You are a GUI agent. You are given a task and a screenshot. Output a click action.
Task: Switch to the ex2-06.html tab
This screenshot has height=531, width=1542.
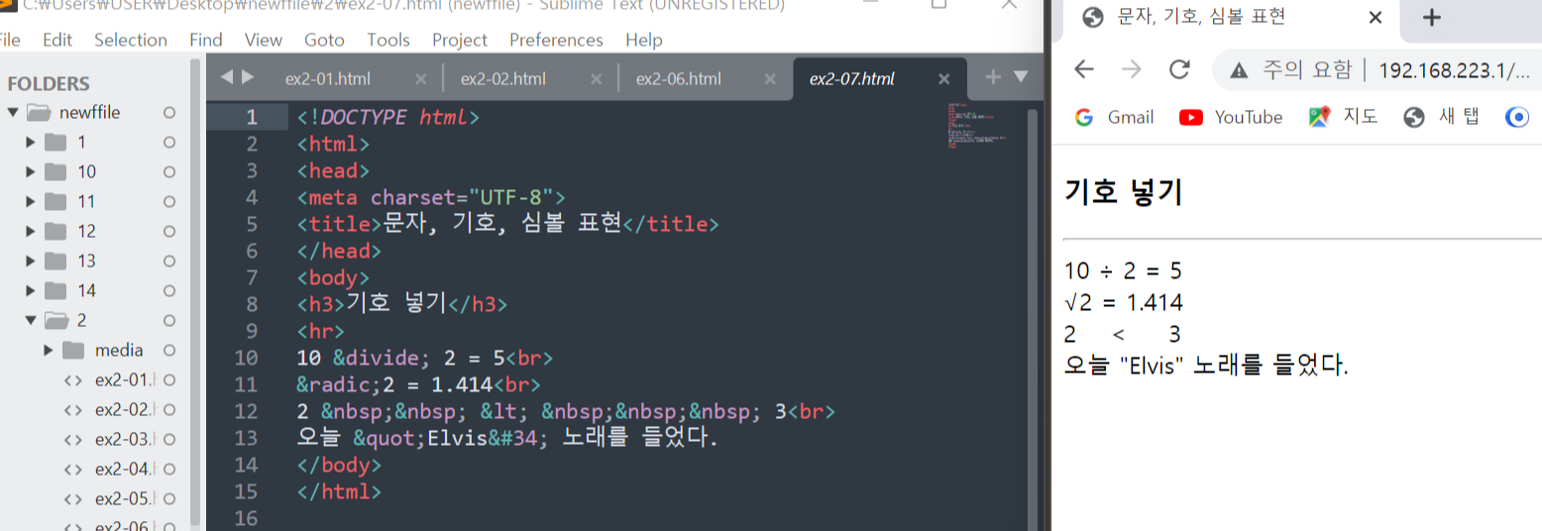(x=679, y=79)
